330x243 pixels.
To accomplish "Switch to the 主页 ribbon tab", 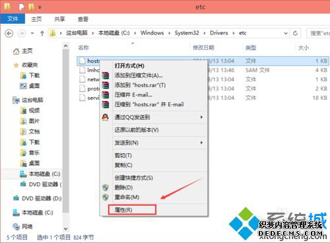I will click(36, 19).
